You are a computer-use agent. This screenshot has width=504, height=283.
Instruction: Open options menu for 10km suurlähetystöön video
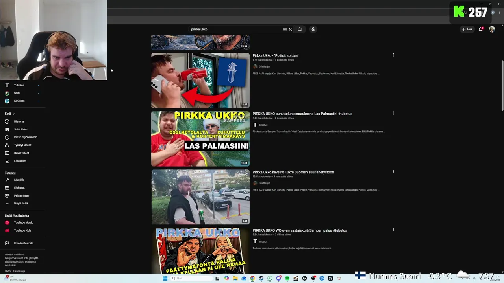[393, 171]
